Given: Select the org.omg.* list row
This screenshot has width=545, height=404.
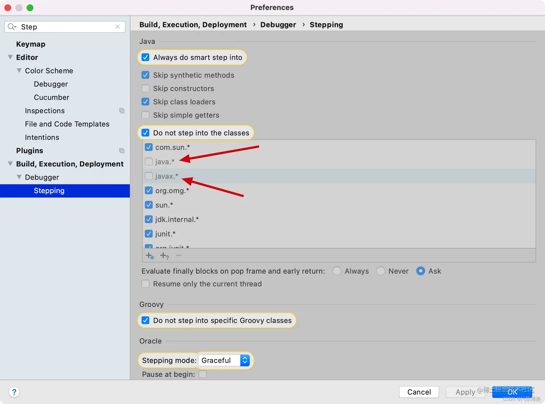Looking at the screenshot, I should 339,190.
